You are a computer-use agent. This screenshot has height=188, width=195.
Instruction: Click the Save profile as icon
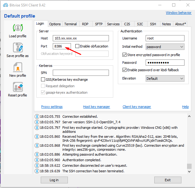pyautogui.click(x=18, y=47)
